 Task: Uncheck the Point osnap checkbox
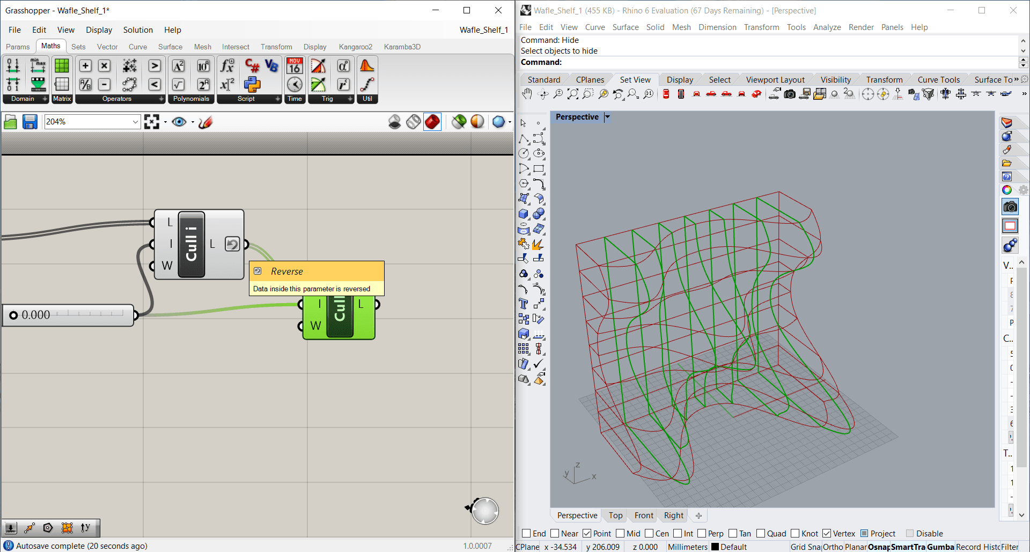587,533
